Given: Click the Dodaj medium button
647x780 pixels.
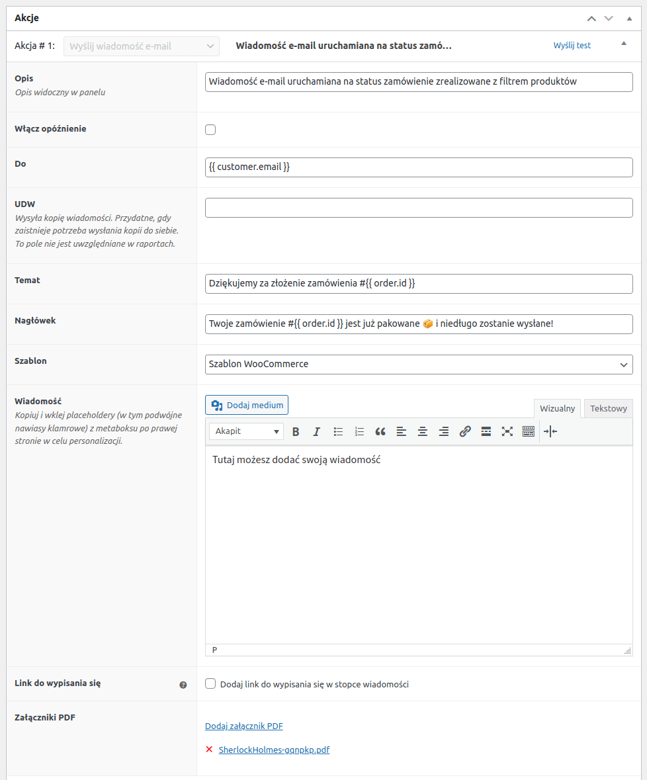Looking at the screenshot, I should (247, 405).
